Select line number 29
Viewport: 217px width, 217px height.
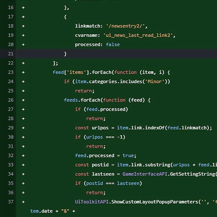11,128
